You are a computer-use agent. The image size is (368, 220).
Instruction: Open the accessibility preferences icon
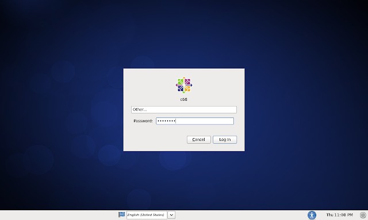pyautogui.click(x=312, y=215)
